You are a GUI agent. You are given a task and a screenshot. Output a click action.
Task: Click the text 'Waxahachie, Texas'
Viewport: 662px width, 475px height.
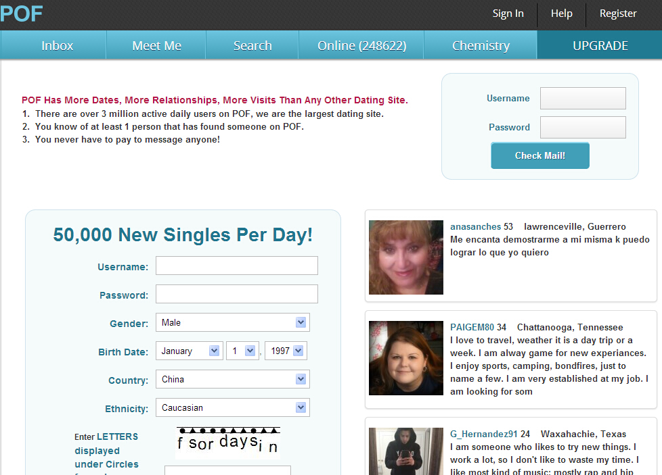(x=583, y=434)
